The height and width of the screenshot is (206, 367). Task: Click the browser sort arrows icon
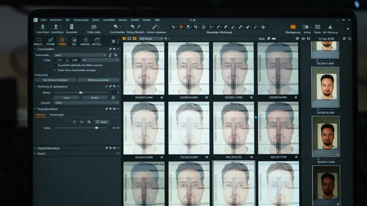point(309,39)
